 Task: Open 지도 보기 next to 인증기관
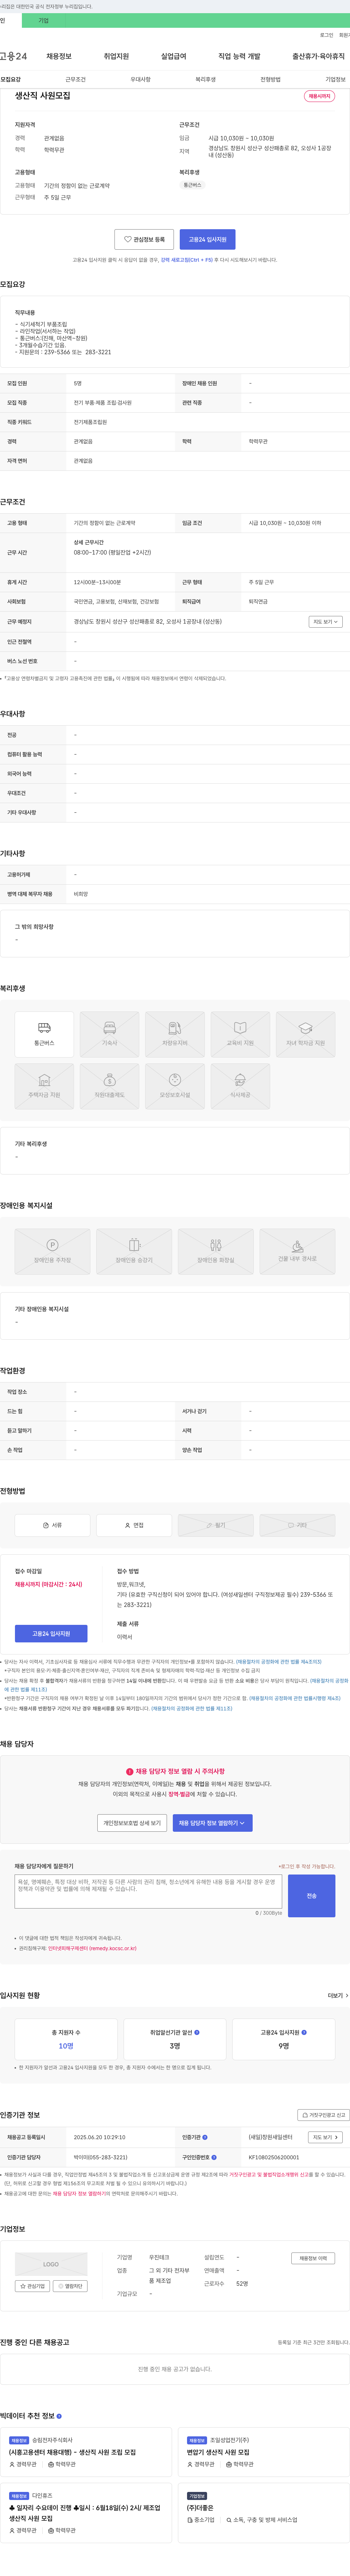[x=325, y=2137]
